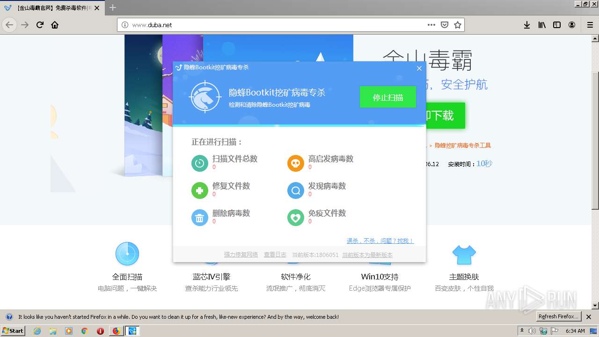Open the Firefox account icon

(x=572, y=25)
